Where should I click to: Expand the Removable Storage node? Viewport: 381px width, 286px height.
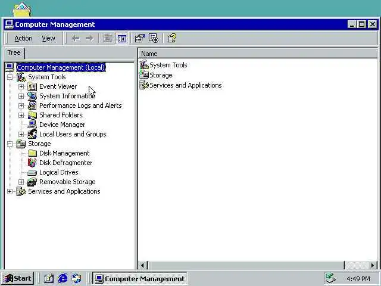click(21, 182)
